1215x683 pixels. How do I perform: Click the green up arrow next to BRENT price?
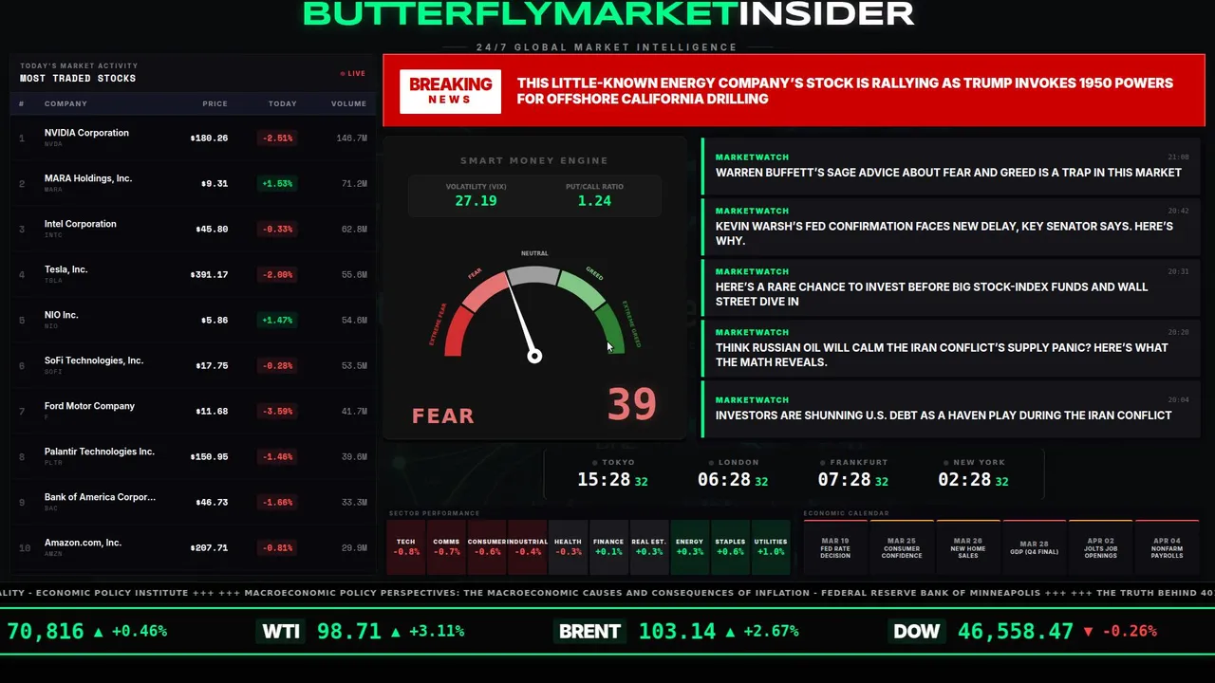point(729,631)
